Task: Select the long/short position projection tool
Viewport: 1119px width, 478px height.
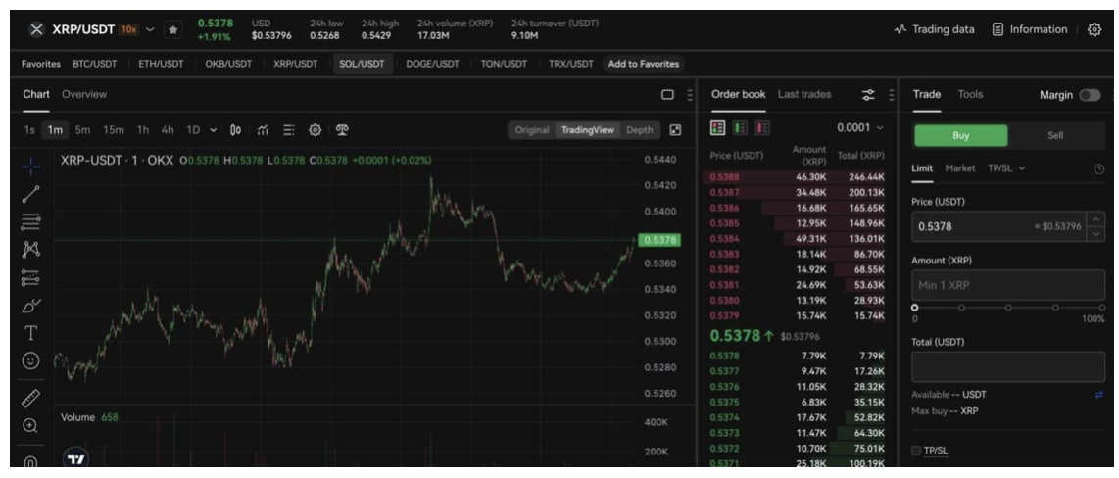Action: (30, 277)
